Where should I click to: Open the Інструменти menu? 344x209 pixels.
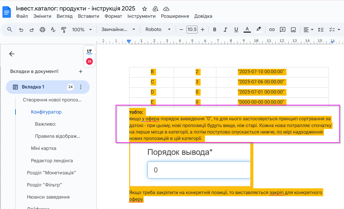pos(141,16)
